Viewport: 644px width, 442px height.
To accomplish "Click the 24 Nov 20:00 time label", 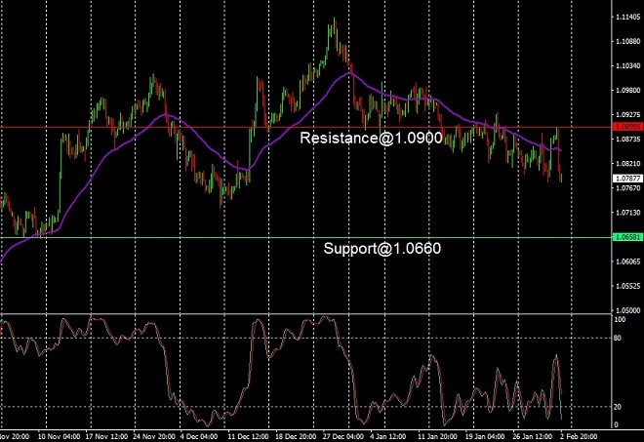I will pyautogui.click(x=154, y=436).
